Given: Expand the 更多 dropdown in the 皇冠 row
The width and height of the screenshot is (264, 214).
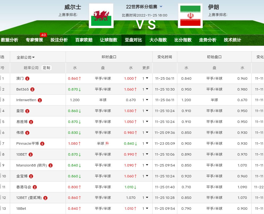Looking at the screenshot, I should [145, 111].
